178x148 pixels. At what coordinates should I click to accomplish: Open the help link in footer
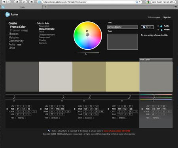54,131
